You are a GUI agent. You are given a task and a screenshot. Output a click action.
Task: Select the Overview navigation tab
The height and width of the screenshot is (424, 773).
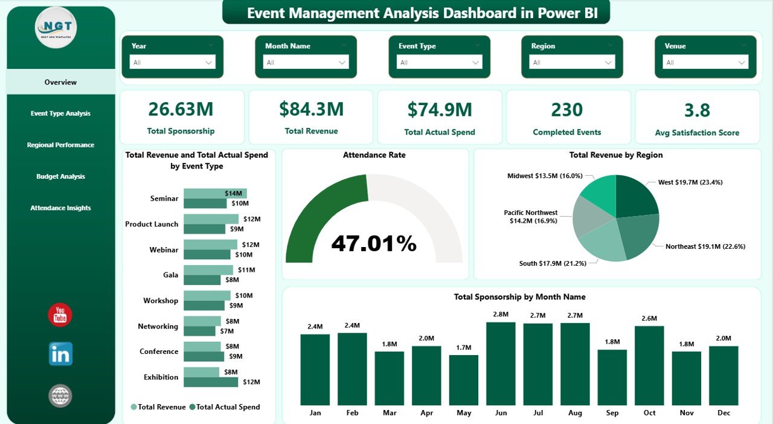click(60, 82)
